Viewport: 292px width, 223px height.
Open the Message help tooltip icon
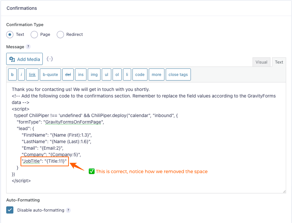pyautogui.click(x=28, y=47)
